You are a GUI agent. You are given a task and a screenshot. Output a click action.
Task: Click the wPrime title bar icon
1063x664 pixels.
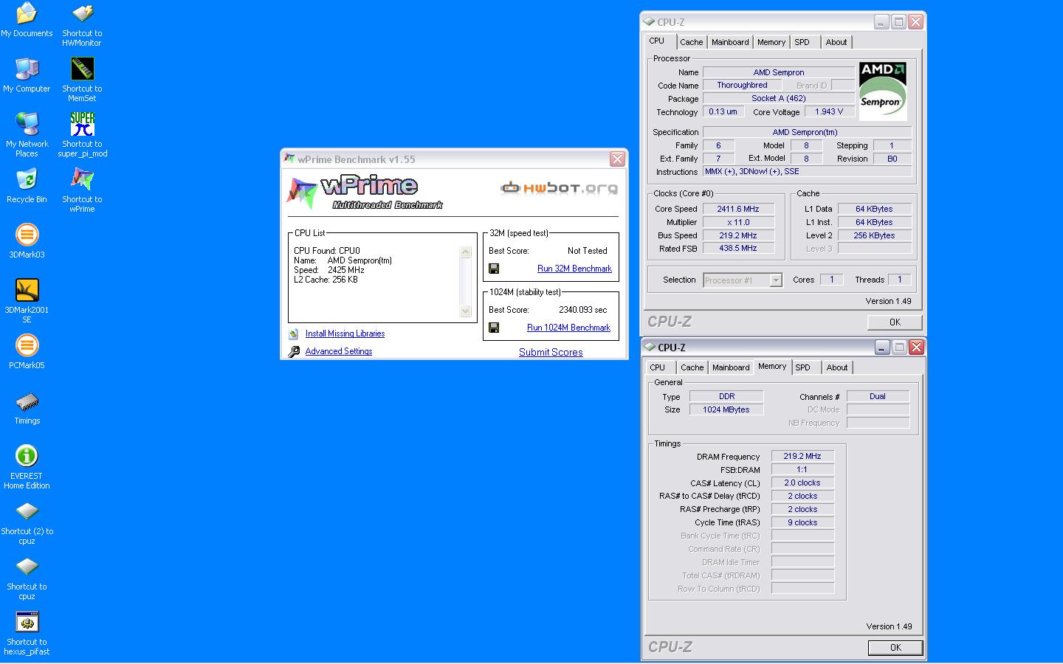(289, 159)
